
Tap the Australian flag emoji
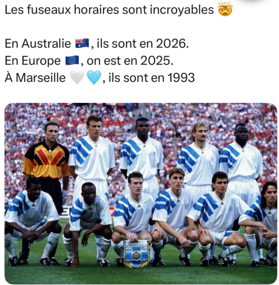pyautogui.click(x=82, y=44)
